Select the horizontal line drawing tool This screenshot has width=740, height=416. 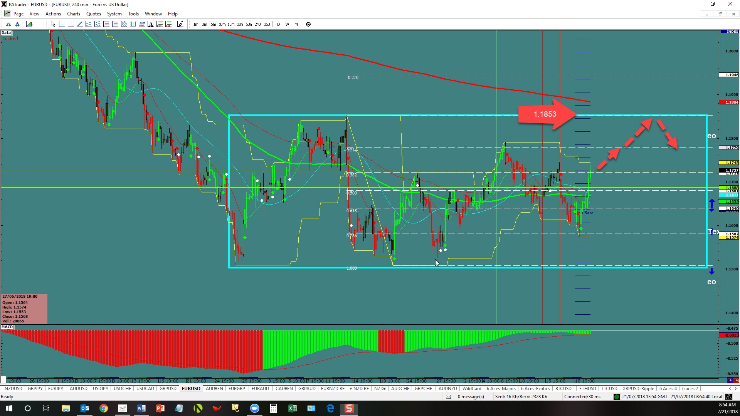pyautogui.click(x=62, y=24)
